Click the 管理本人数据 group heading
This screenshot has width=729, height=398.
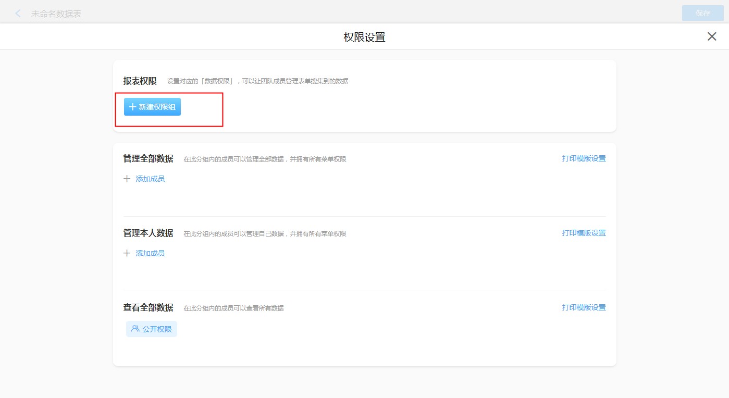tap(148, 233)
